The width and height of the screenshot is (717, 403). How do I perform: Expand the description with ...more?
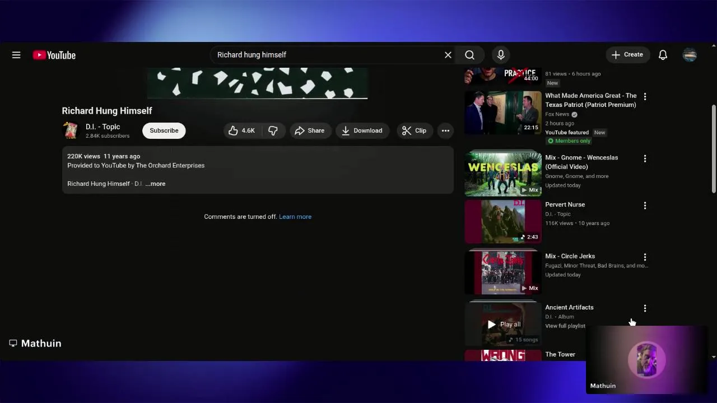click(155, 184)
